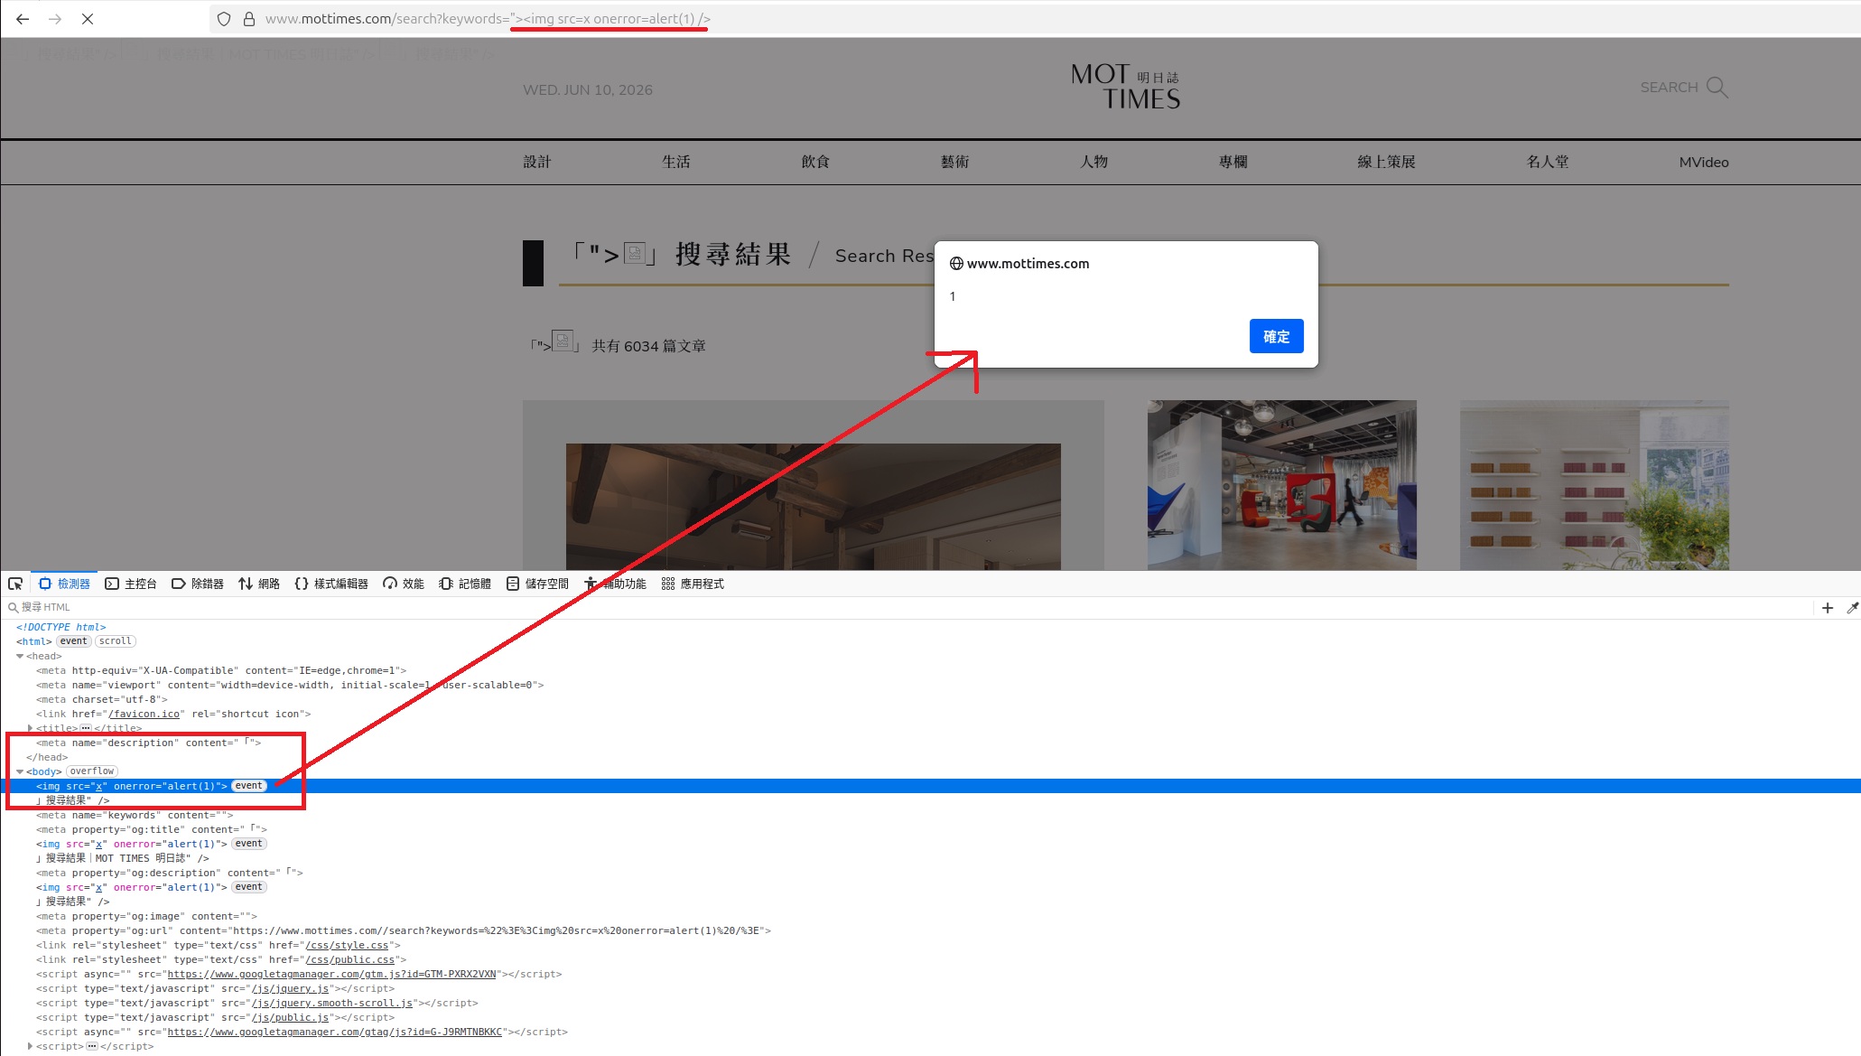
Task: Select the meta name="viewport" row
Action: [930, 685]
